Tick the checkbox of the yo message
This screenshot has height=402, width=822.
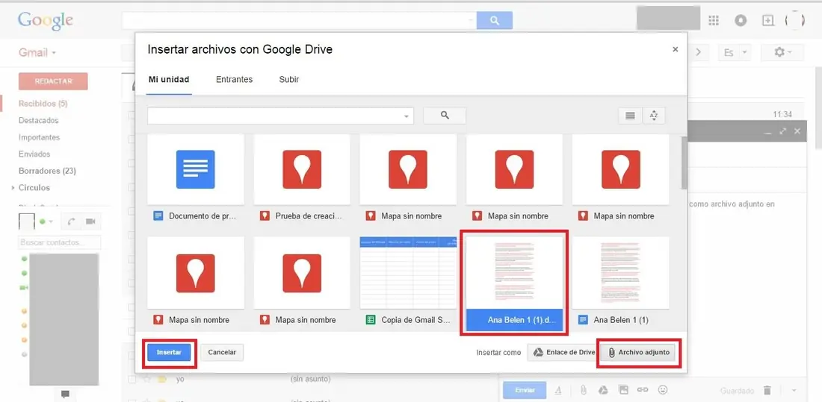[132, 379]
